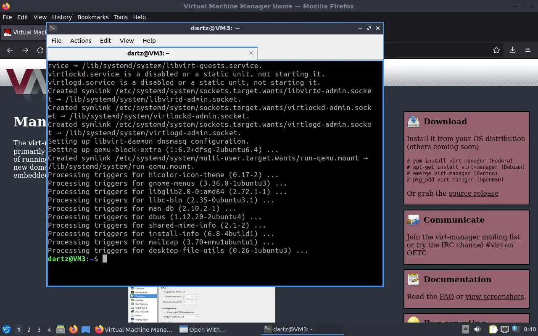Open the update notifier tray icon
Image resolution: width=538 pixels, height=336 pixels.
516,329
